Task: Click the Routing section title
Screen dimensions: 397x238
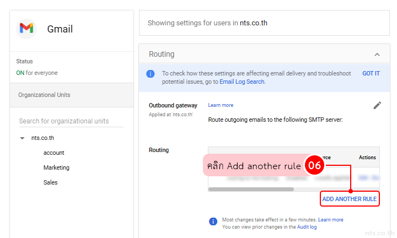Action: [162, 54]
